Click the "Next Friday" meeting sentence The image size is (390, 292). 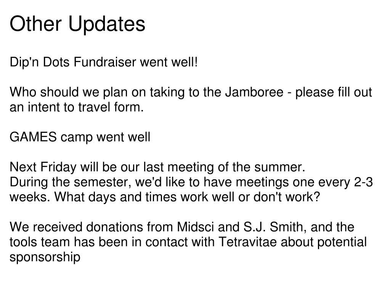157,167
